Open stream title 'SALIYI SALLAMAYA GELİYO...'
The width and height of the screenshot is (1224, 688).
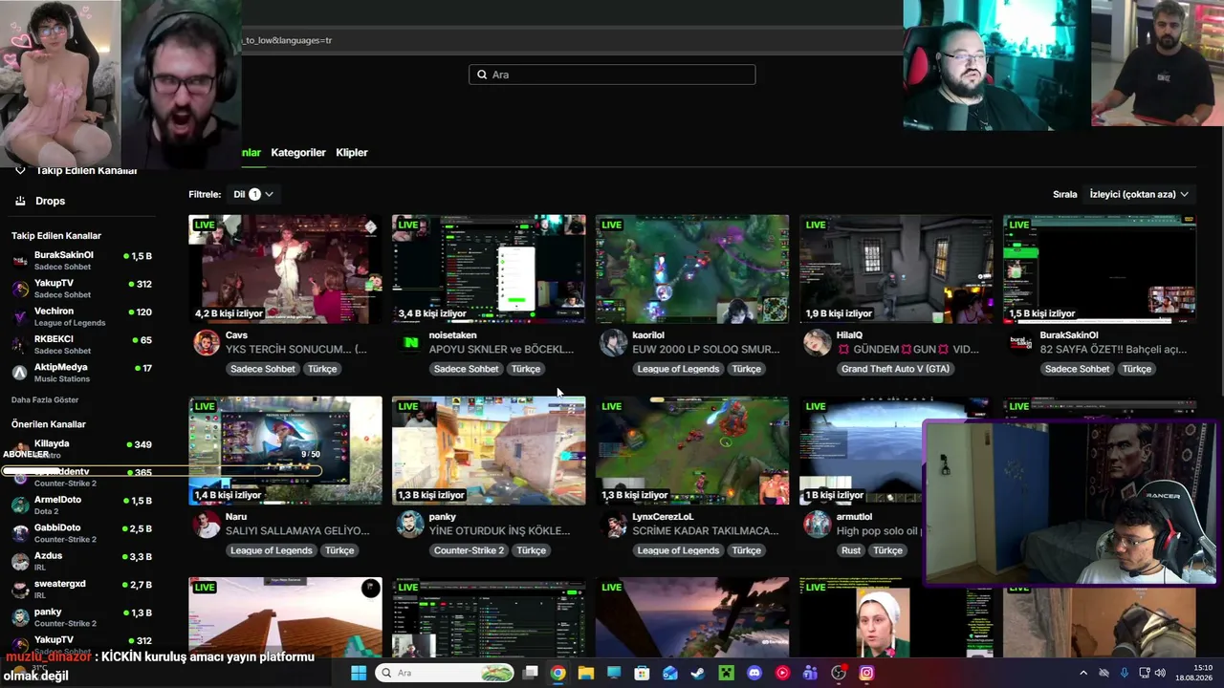pos(297,531)
